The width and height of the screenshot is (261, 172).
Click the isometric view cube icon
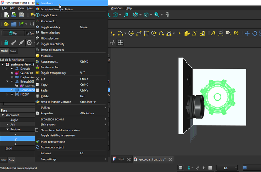[115, 15]
